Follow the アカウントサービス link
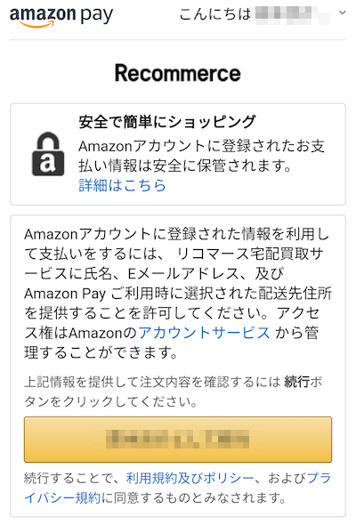The image size is (356, 525). tap(204, 333)
